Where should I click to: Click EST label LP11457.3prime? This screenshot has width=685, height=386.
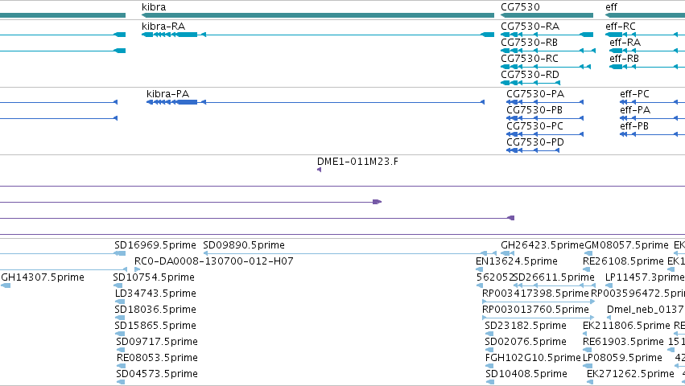(645, 277)
